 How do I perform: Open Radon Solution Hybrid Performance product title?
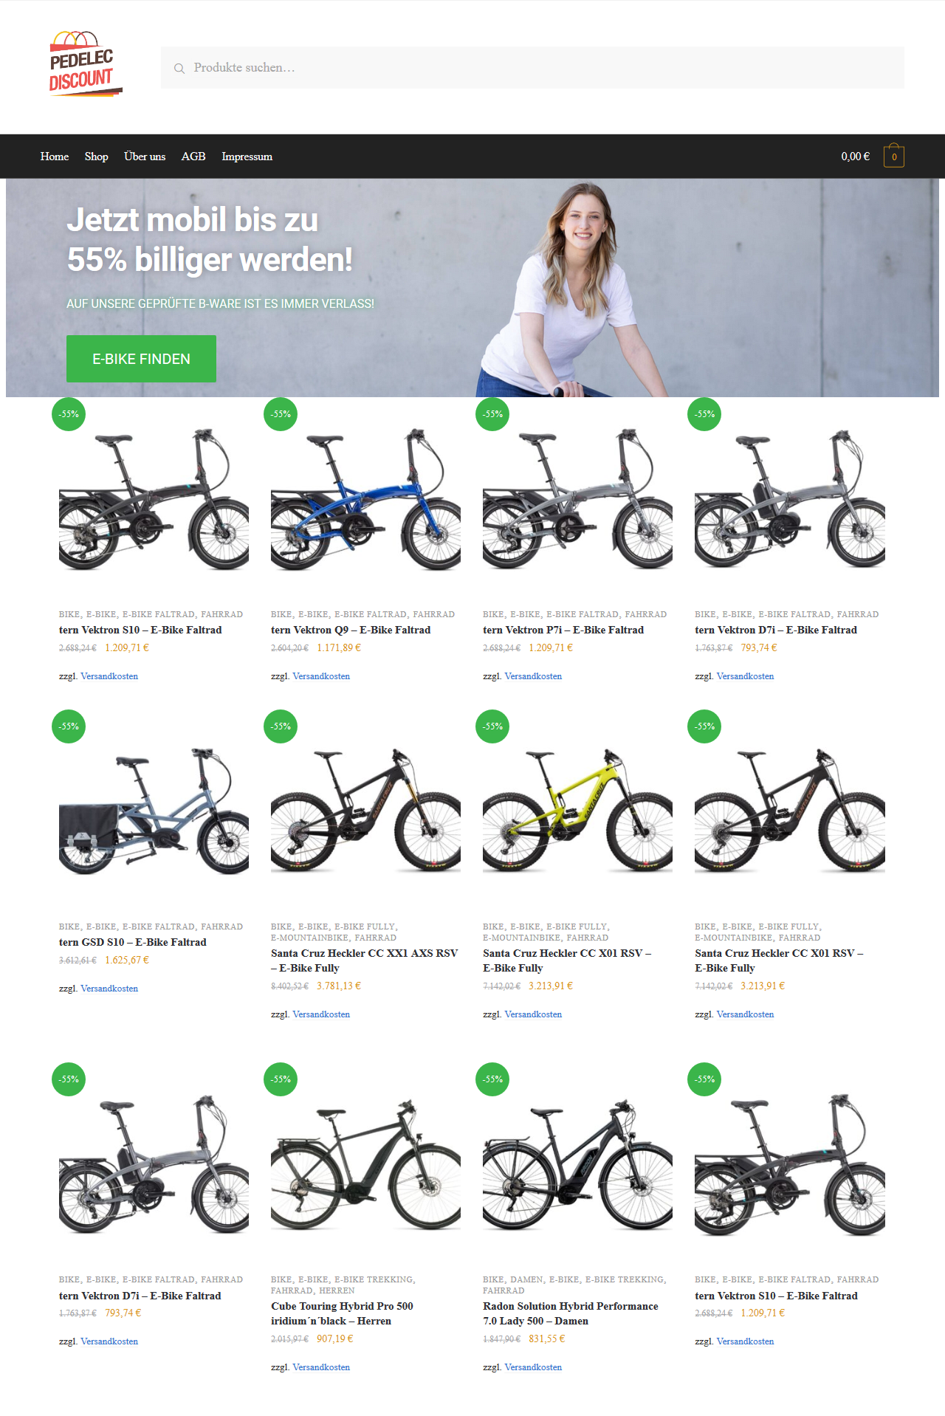571,1313
